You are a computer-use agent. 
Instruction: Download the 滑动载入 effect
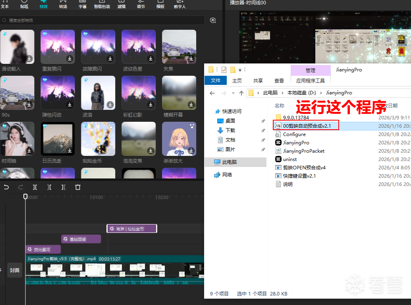29,58
